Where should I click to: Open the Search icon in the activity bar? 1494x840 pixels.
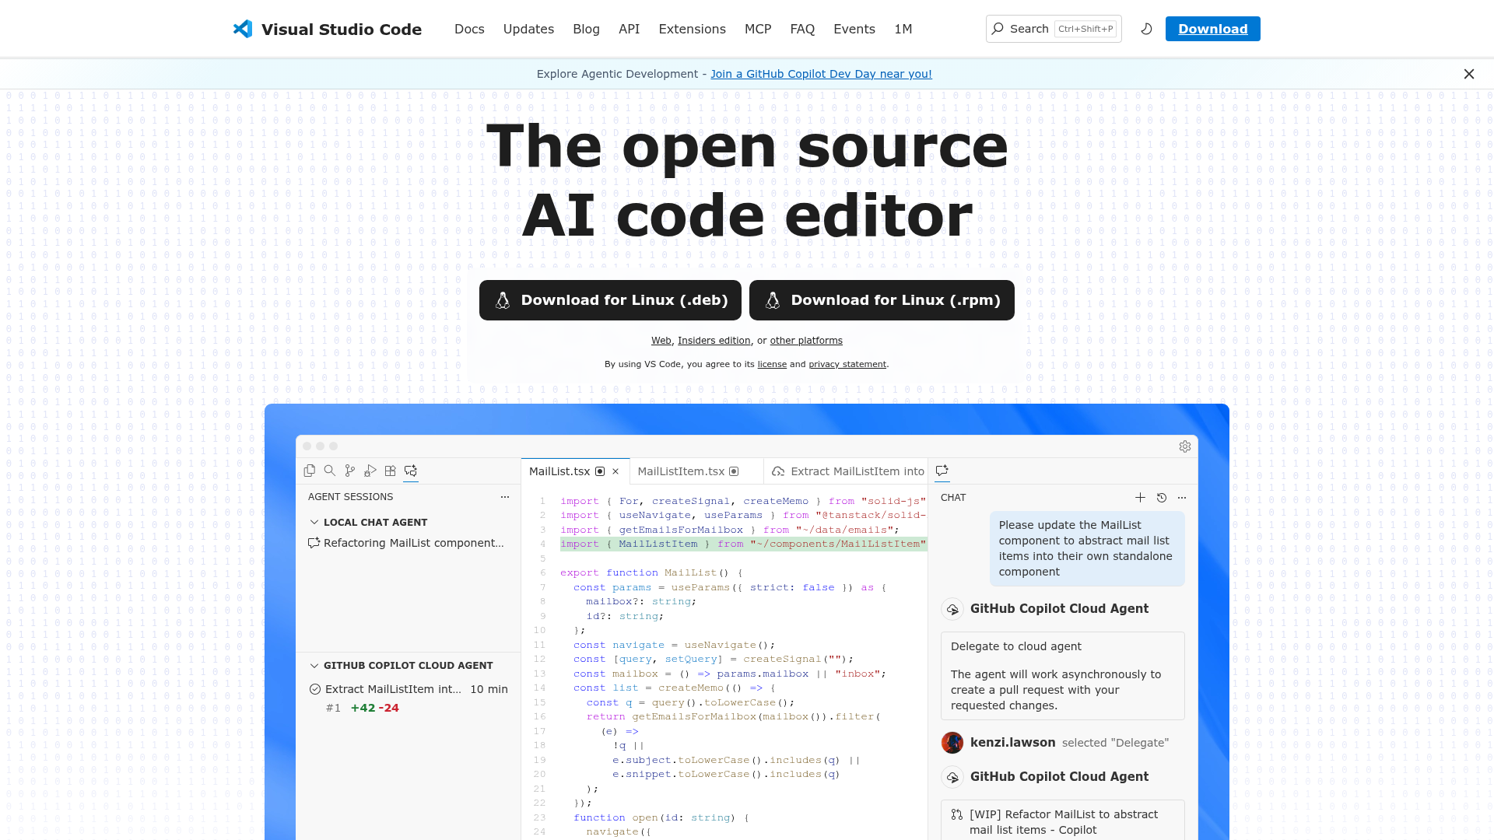[330, 471]
